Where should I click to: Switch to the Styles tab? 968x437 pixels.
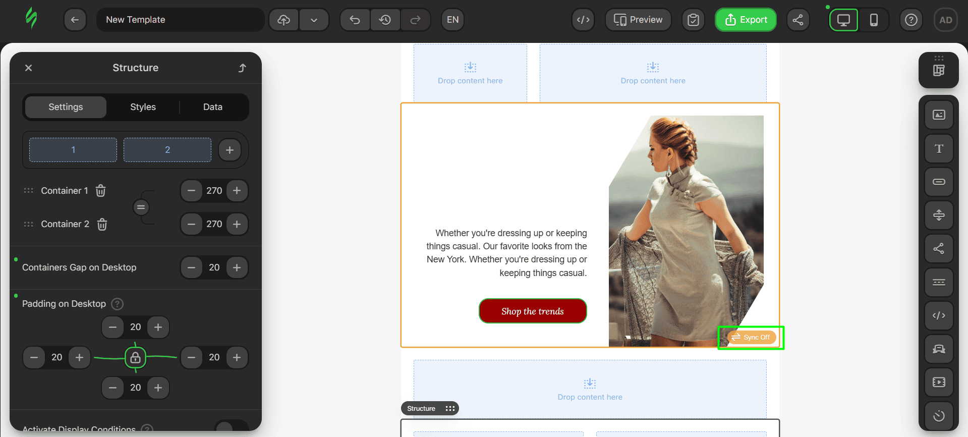[143, 107]
